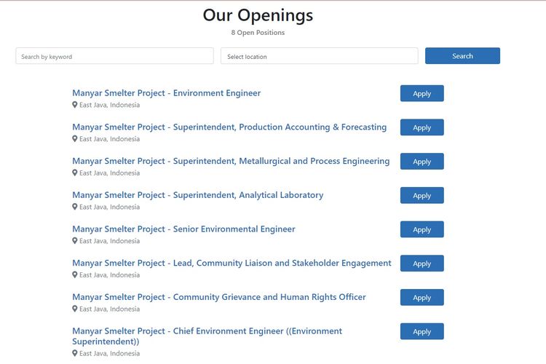This screenshot has width=546, height=364.
Task: Apply for Environment Engineer position
Action: pos(422,93)
